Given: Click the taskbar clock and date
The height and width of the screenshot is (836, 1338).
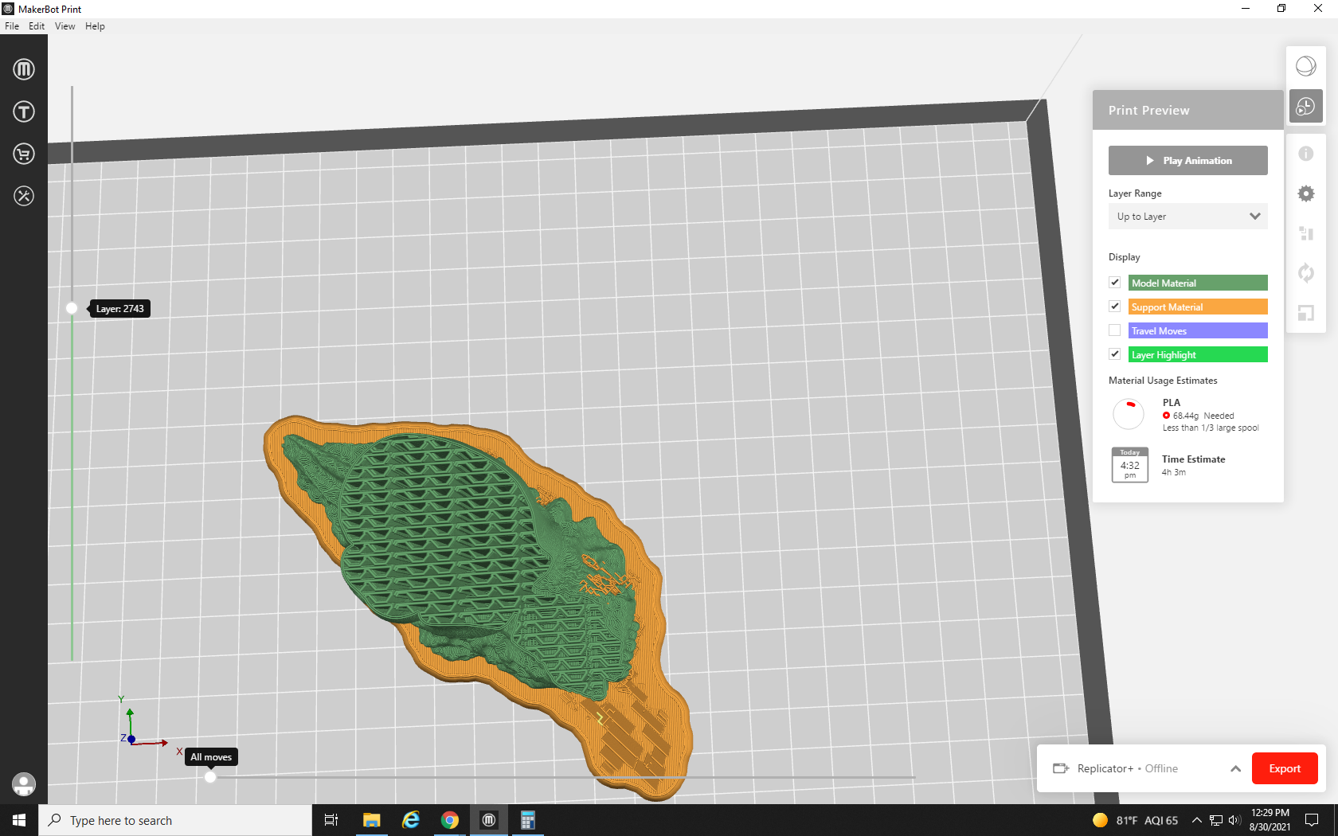Looking at the screenshot, I should click(x=1270, y=820).
